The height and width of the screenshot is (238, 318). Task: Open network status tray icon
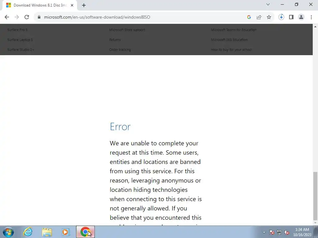coord(279,232)
